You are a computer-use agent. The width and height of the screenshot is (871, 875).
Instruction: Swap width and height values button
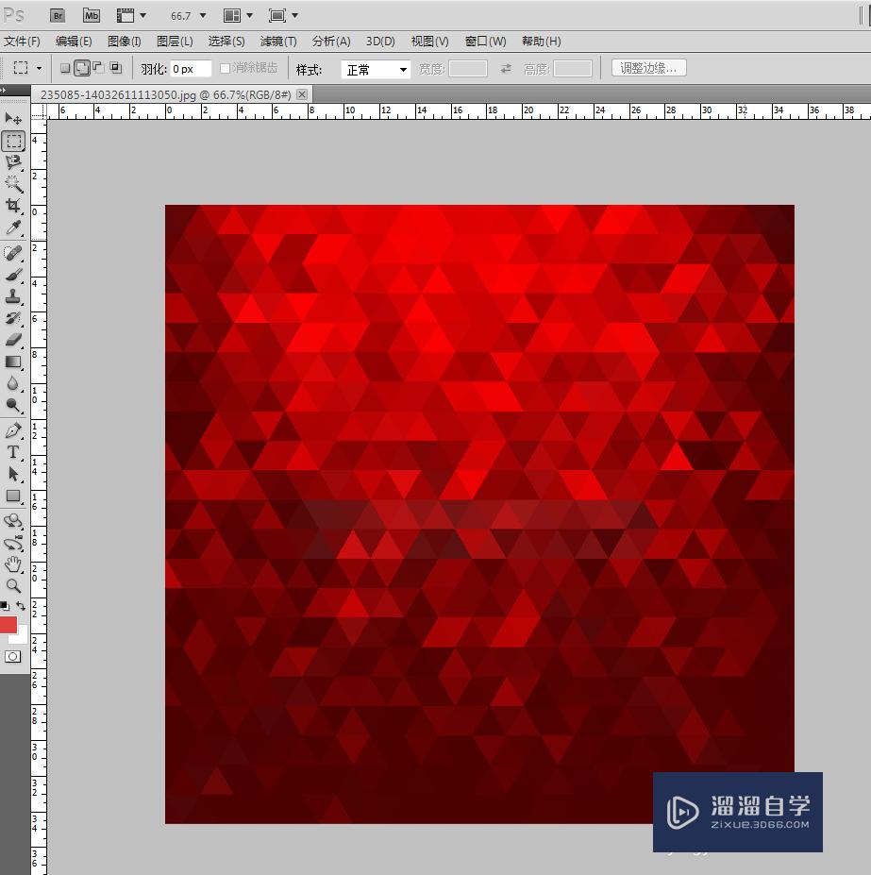(x=506, y=69)
